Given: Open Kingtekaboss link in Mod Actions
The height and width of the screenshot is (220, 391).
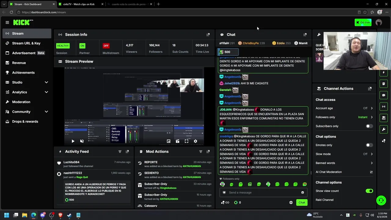Looking at the screenshot, I should (x=168, y=188).
